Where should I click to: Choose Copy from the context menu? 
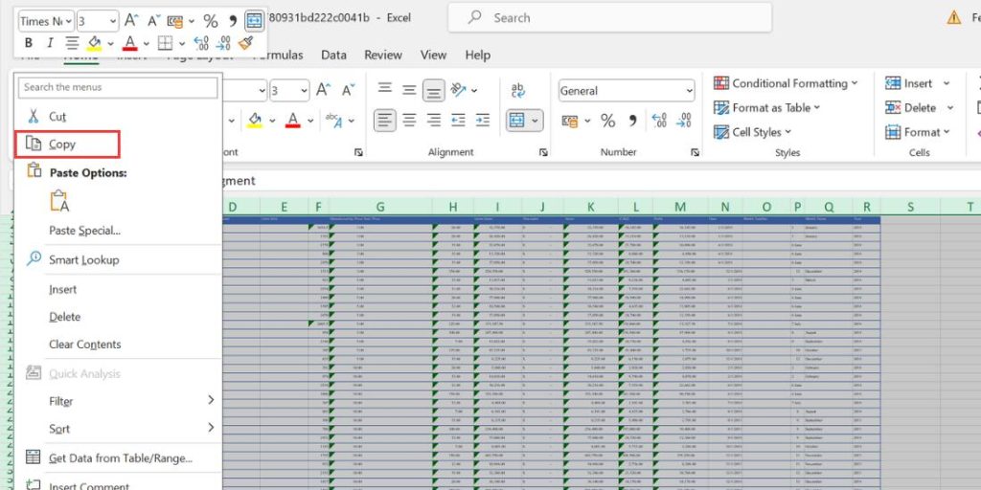68,145
